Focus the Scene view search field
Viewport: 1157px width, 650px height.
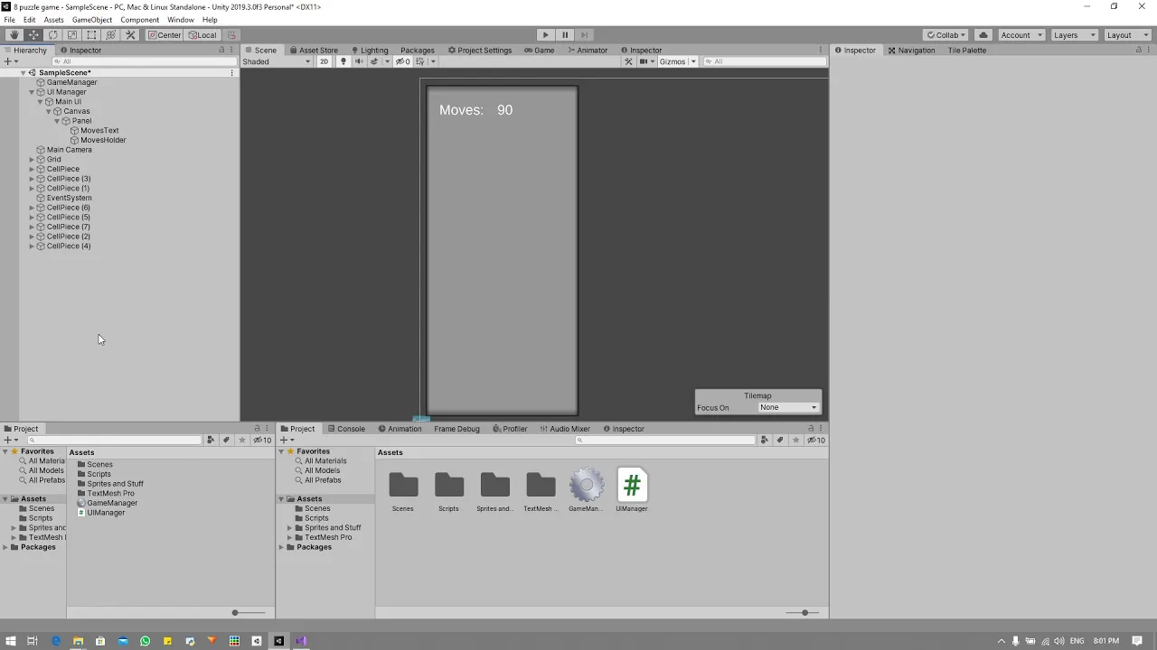pos(765,61)
